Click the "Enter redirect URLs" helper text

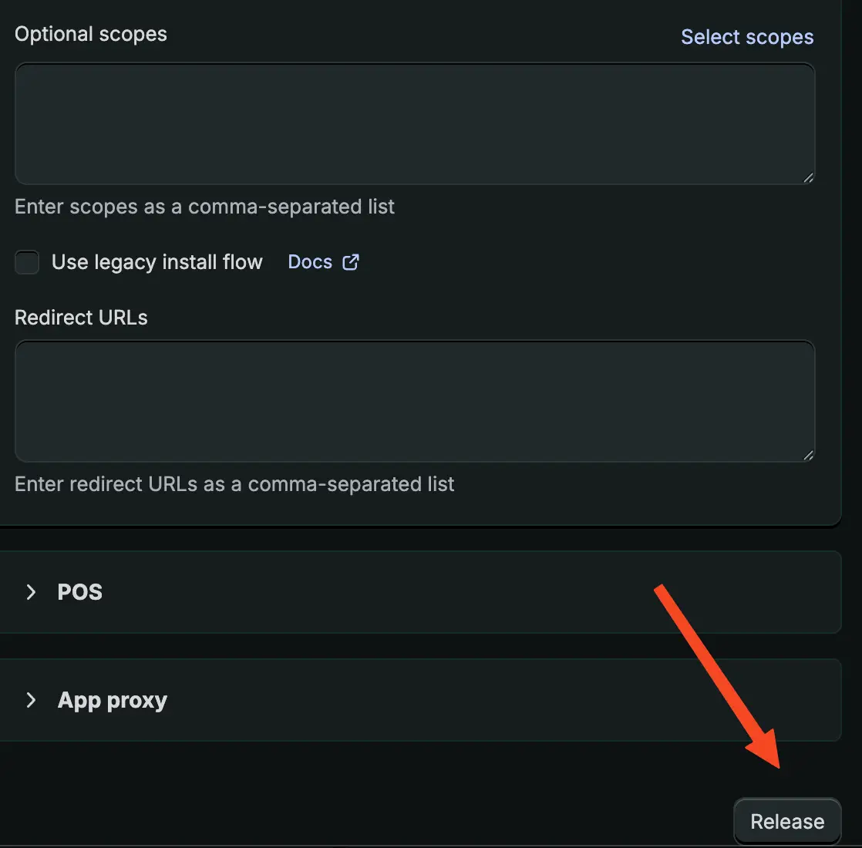[234, 484]
